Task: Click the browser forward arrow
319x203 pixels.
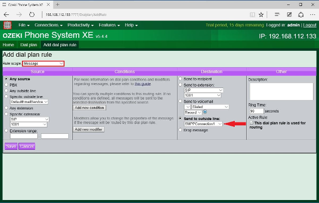Action: pos(19,14)
